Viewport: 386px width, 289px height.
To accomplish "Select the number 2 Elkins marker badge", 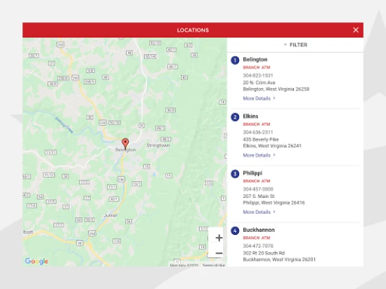I will pos(235,117).
